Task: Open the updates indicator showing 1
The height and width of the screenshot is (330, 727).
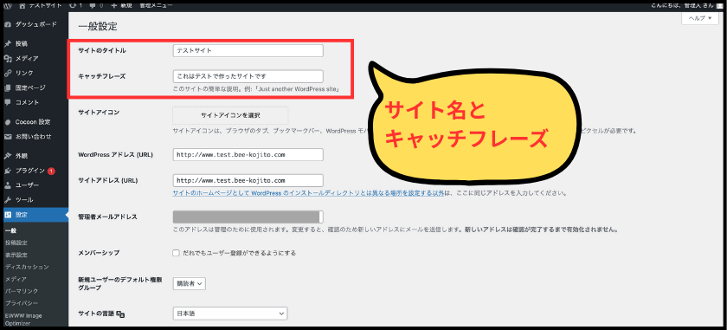Action: 75,6
